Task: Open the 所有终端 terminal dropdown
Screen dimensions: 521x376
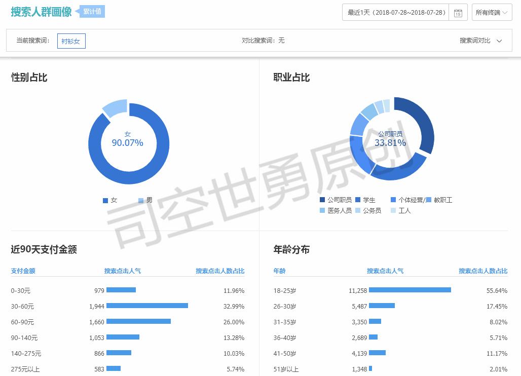Action: click(x=491, y=12)
